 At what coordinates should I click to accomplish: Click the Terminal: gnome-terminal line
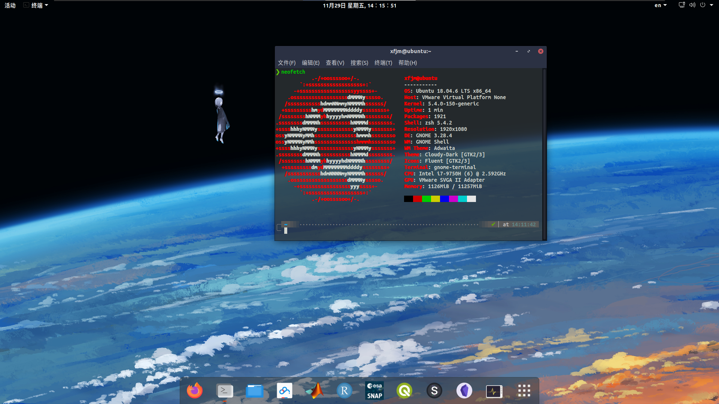(440, 167)
